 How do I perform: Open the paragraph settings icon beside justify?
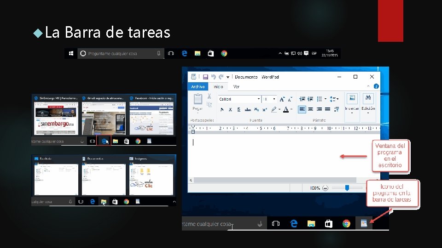click(x=336, y=109)
